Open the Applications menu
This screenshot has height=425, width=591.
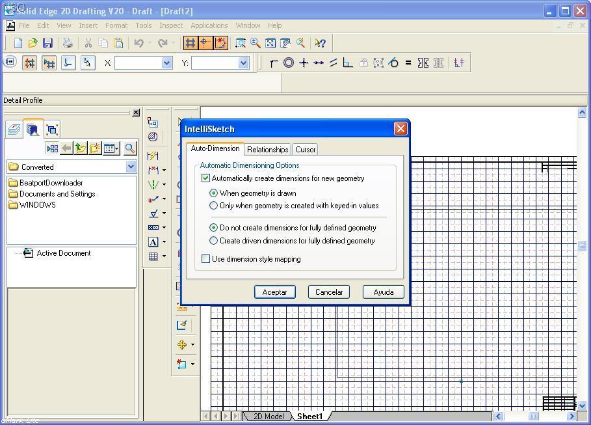tap(209, 25)
